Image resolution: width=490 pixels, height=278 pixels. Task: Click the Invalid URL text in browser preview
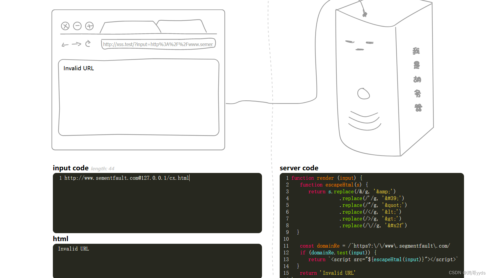click(79, 68)
